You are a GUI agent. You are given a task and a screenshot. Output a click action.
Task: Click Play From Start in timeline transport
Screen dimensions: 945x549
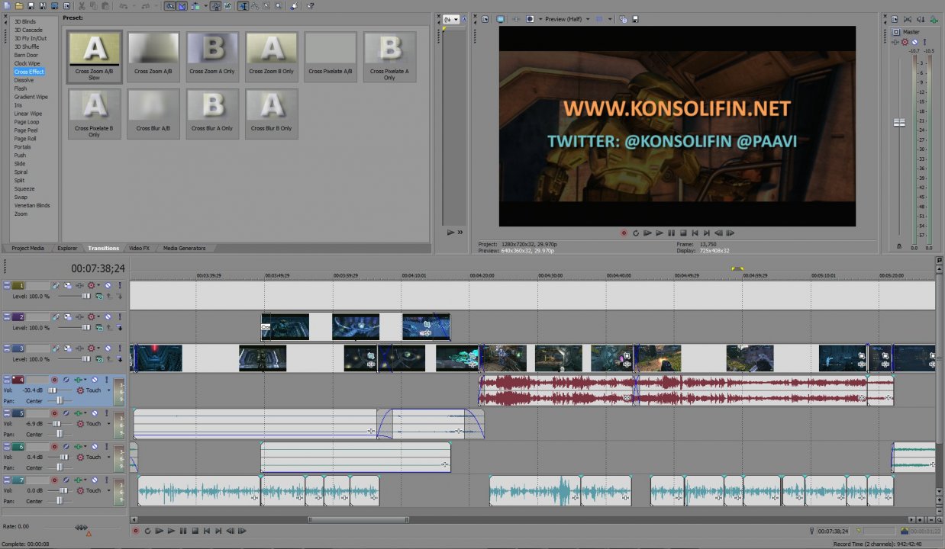pos(160,531)
